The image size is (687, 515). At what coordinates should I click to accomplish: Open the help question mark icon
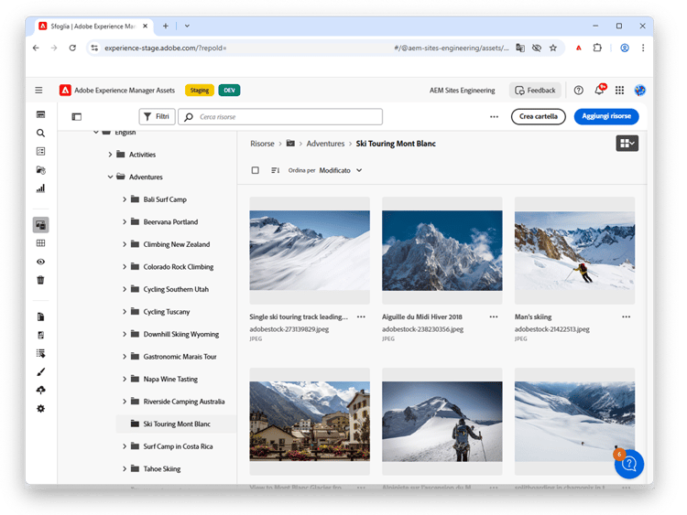tap(578, 91)
